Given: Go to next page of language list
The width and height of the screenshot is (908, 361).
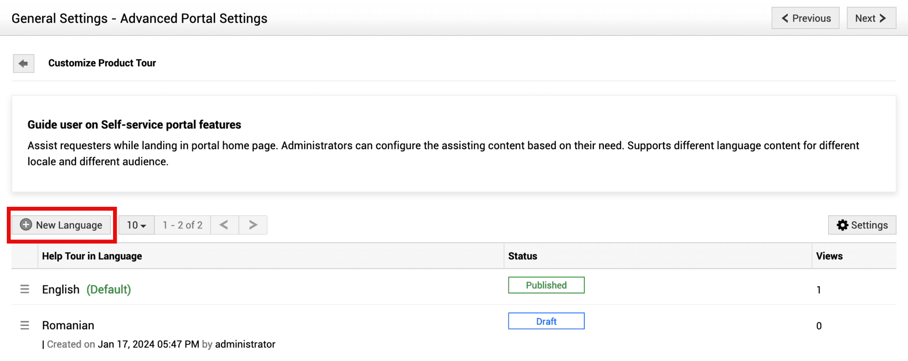Looking at the screenshot, I should (253, 225).
